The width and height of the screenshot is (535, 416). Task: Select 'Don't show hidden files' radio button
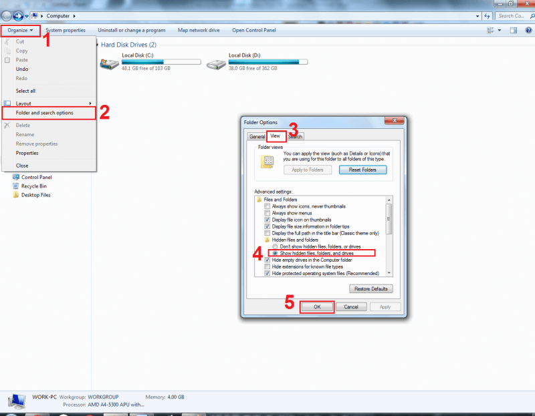pos(274,246)
